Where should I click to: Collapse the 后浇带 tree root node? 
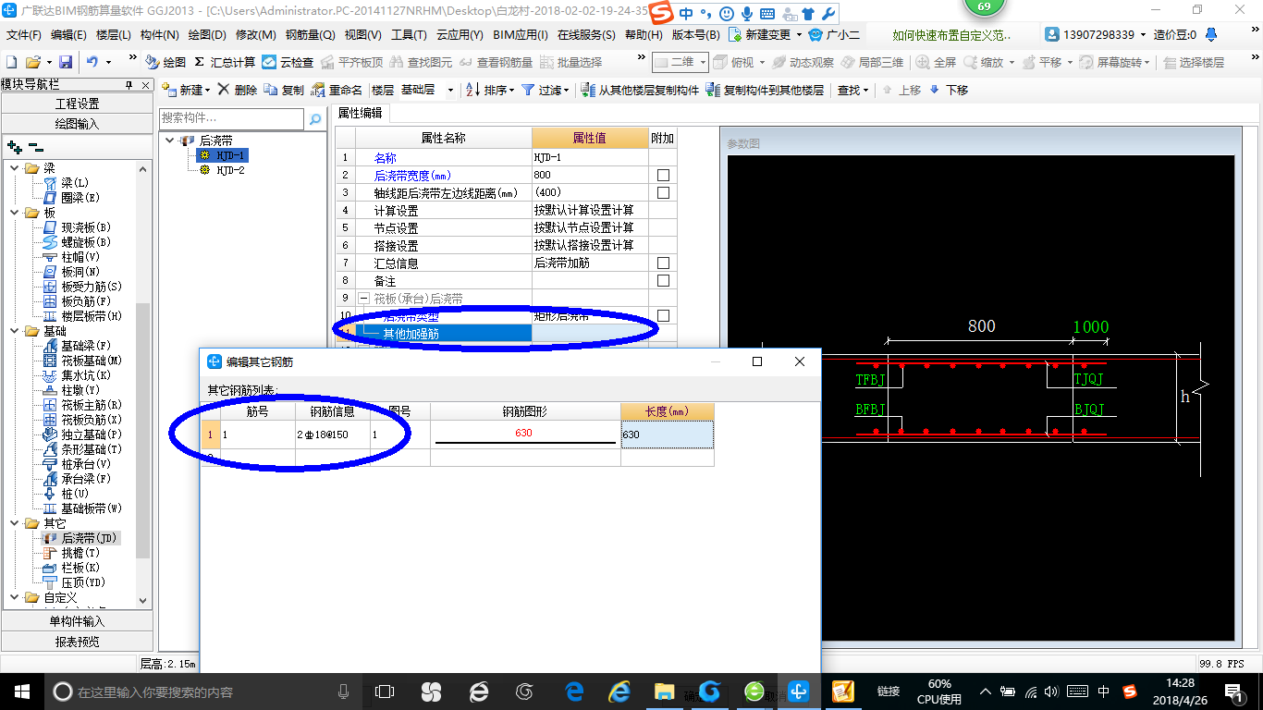coord(170,141)
